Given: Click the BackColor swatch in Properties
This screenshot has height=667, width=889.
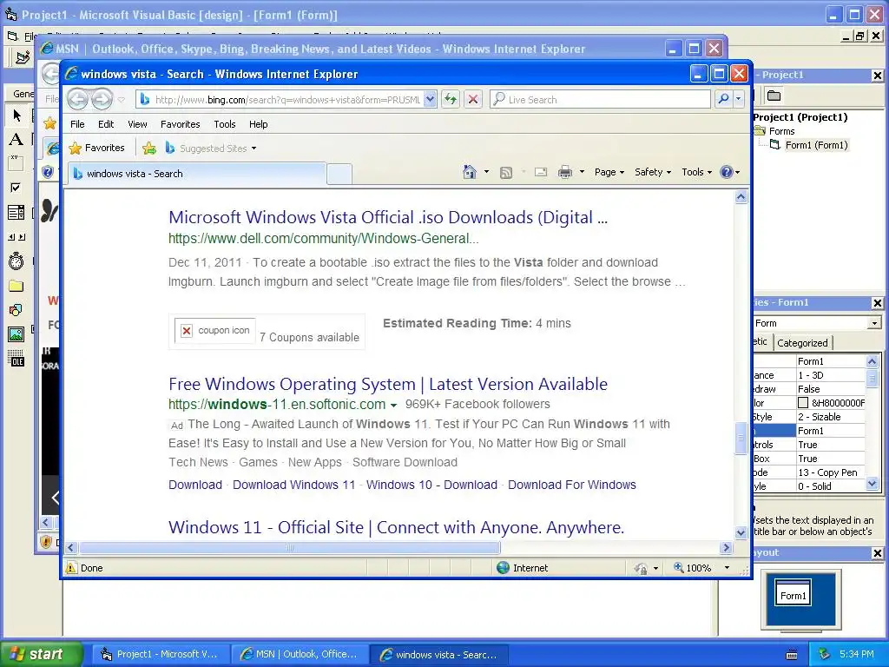Looking at the screenshot, I should pos(803,403).
